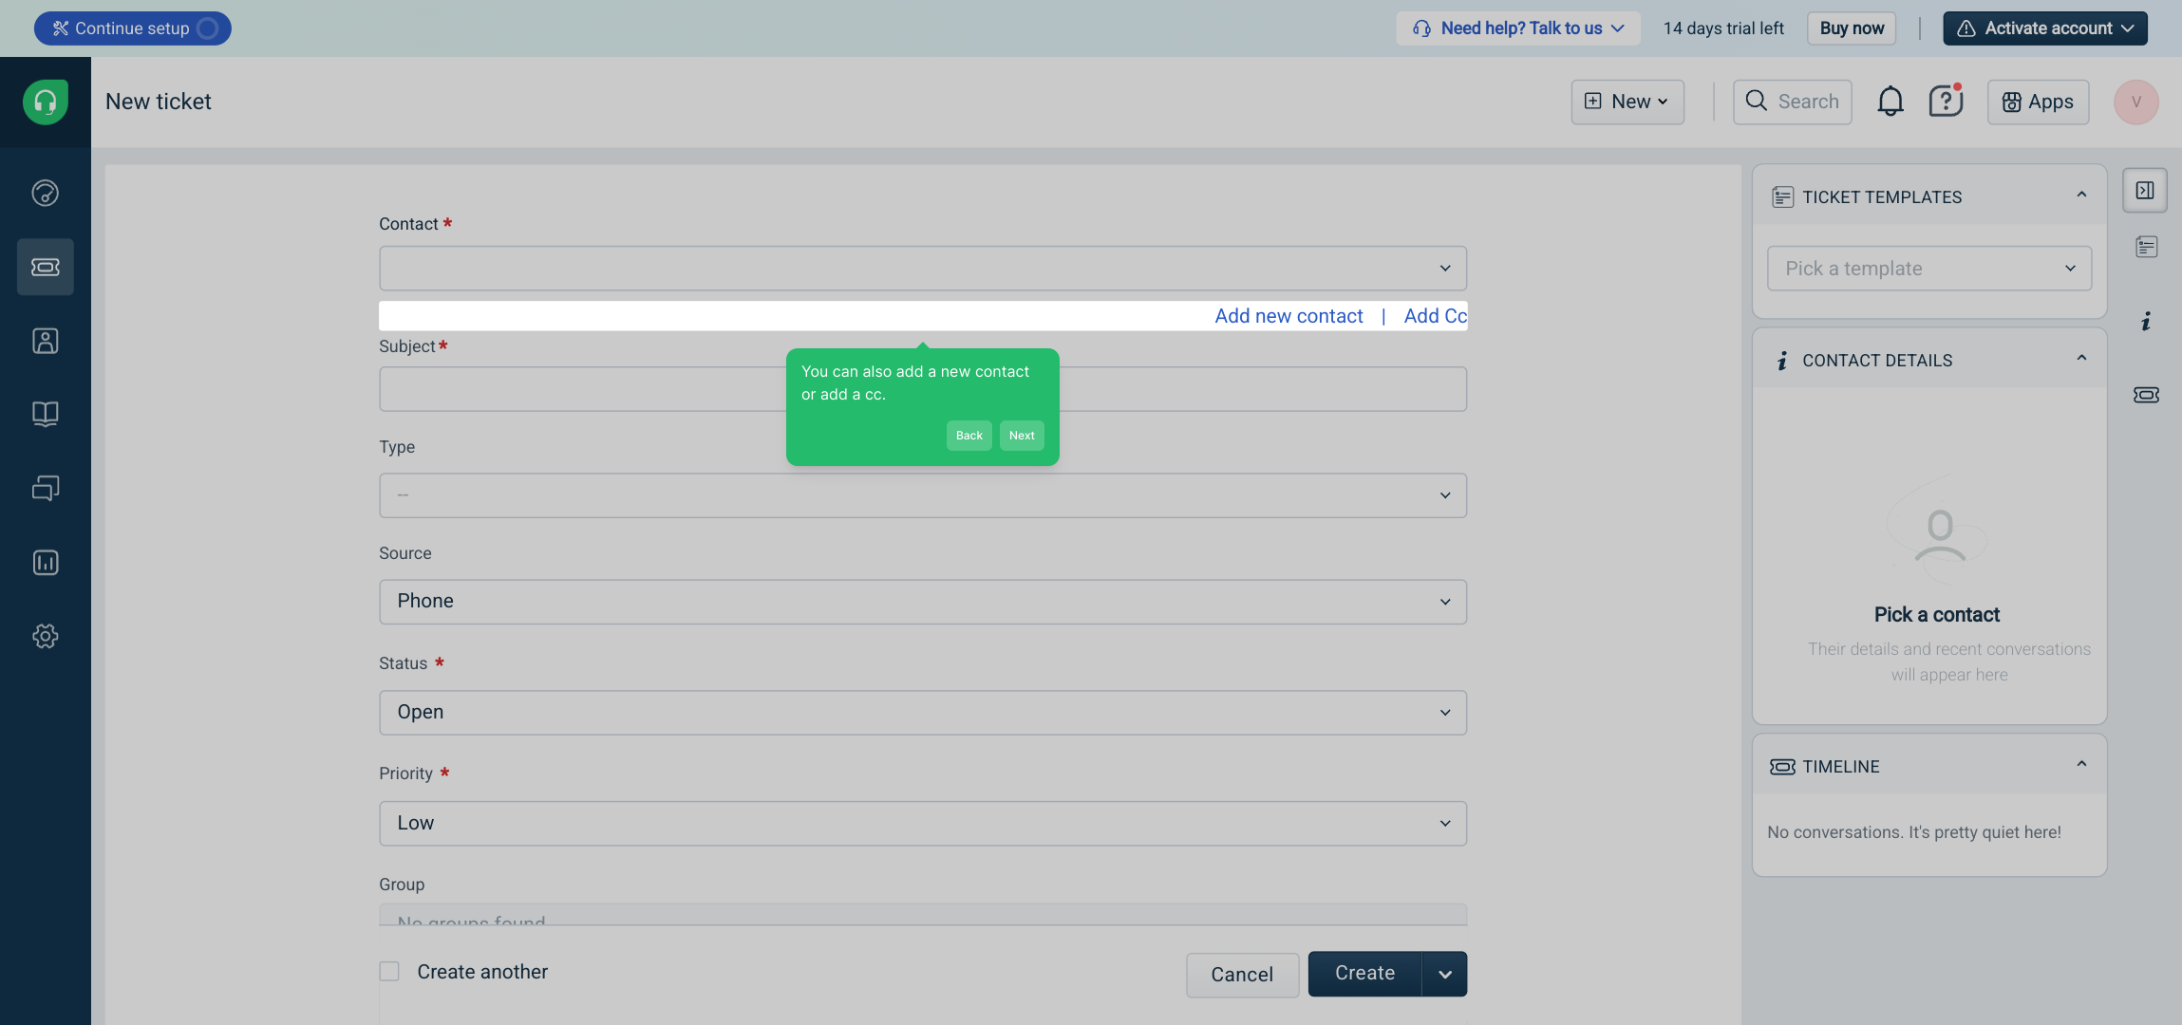Expand Pick a template dropdown

(1928, 269)
